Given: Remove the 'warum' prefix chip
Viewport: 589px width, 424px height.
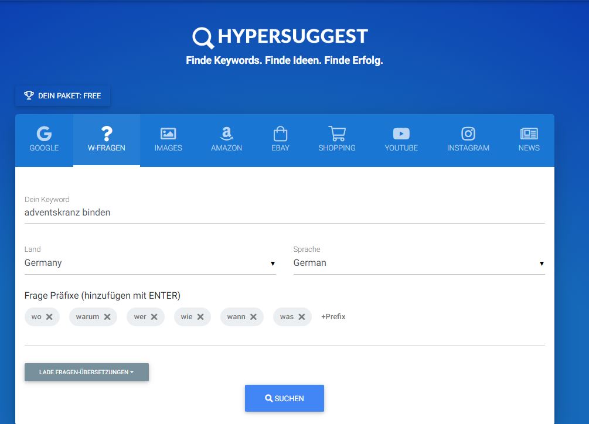Looking at the screenshot, I should 107,317.
